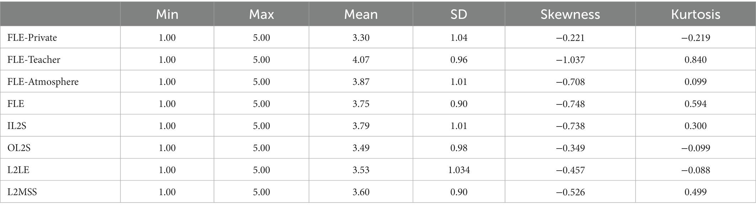Select the Skewness column header
This screenshot has height=209, width=756.
tap(570, 14)
